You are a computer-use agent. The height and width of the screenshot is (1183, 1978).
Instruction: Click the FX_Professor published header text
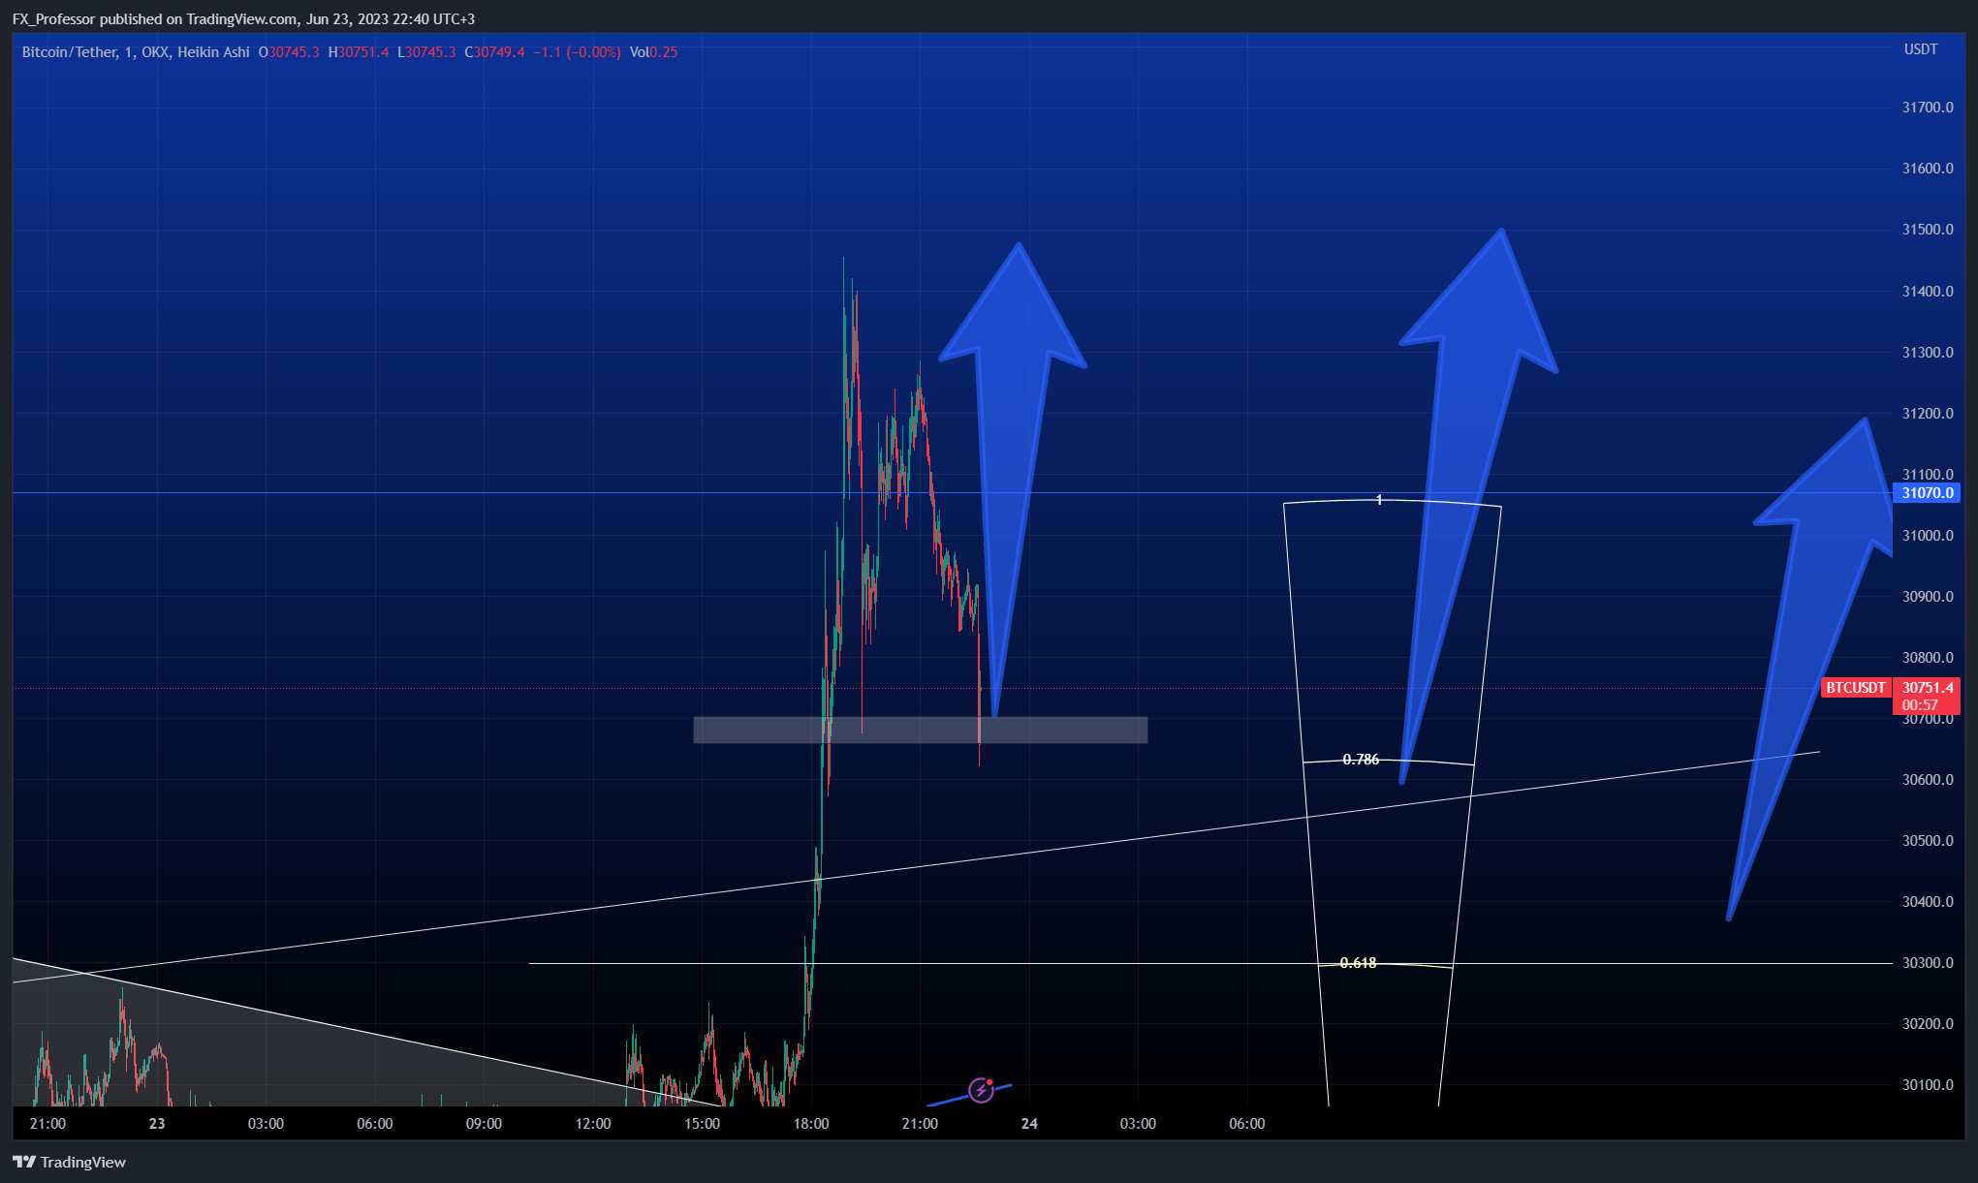coord(243,19)
